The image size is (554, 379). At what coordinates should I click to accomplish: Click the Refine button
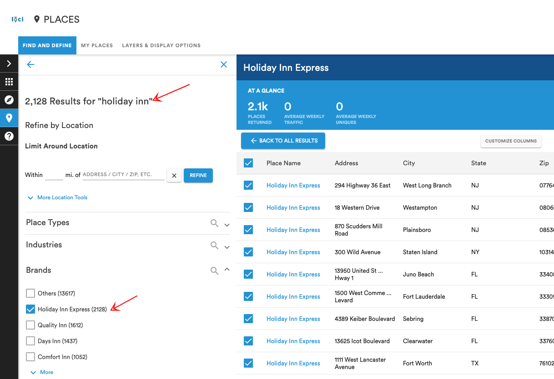pyautogui.click(x=198, y=175)
